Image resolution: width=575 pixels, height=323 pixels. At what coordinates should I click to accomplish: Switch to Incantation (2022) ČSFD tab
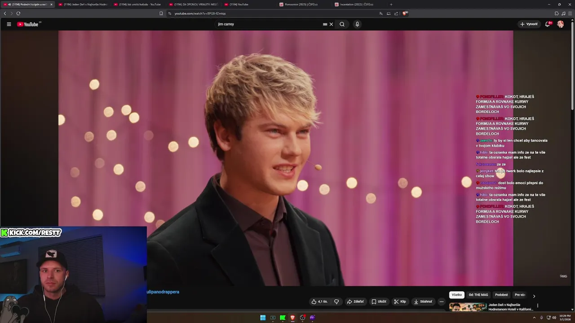click(359, 4)
